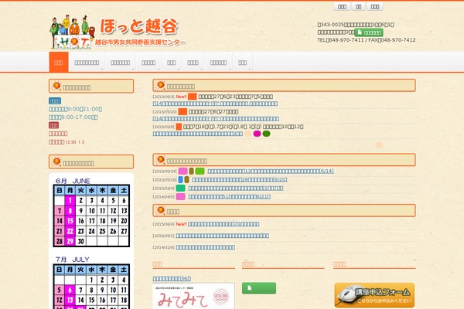Open the link dated [2014/04/5]
The height and width of the screenshot is (309, 464).
click(230, 197)
